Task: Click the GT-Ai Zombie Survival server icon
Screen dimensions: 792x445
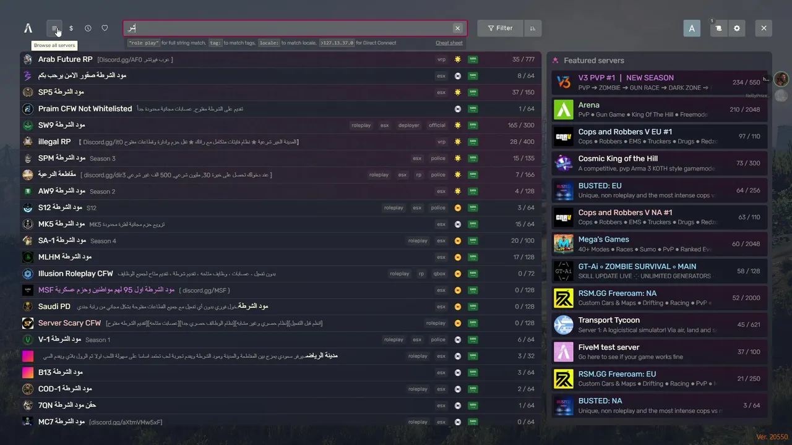Action: point(564,271)
